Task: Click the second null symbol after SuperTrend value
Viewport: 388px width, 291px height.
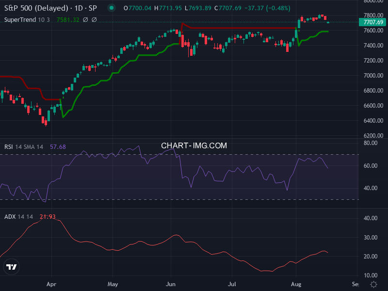Action: coord(94,20)
